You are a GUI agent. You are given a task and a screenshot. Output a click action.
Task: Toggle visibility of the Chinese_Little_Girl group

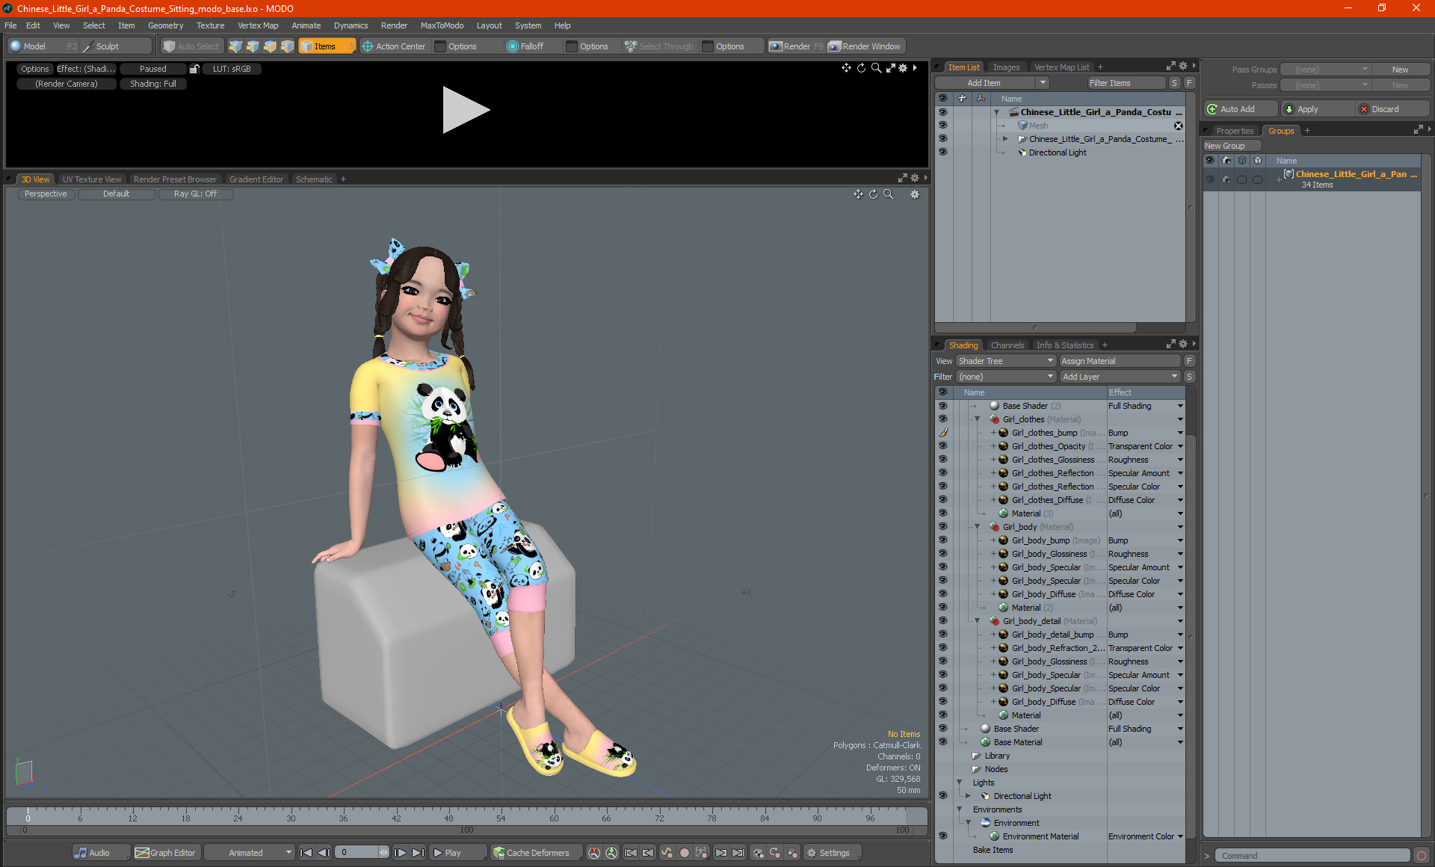click(x=1209, y=179)
